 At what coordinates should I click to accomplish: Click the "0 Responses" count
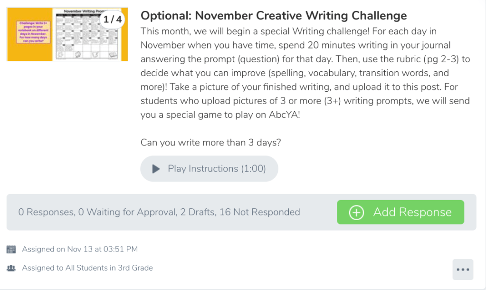46,213
